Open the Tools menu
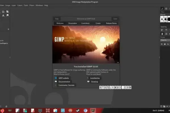170x113 pixels. [x=26, y=5]
